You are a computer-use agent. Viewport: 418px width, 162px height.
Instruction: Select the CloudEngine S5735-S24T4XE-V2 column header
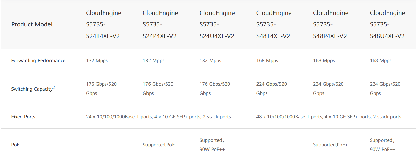point(103,24)
